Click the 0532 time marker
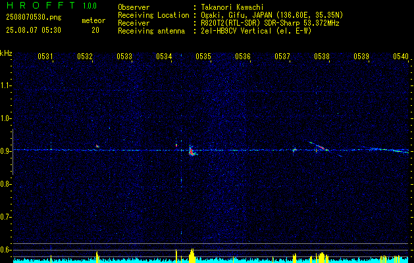The image size is (414, 263). click(x=85, y=56)
